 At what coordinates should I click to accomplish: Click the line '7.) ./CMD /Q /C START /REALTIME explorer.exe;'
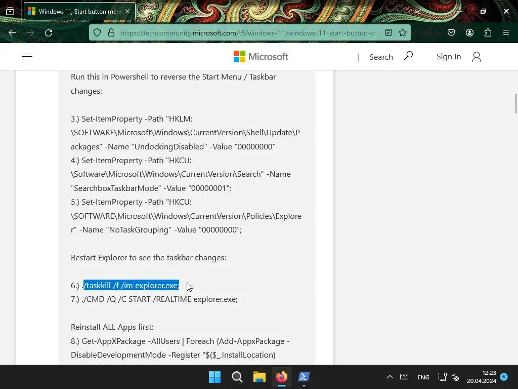tap(154, 299)
